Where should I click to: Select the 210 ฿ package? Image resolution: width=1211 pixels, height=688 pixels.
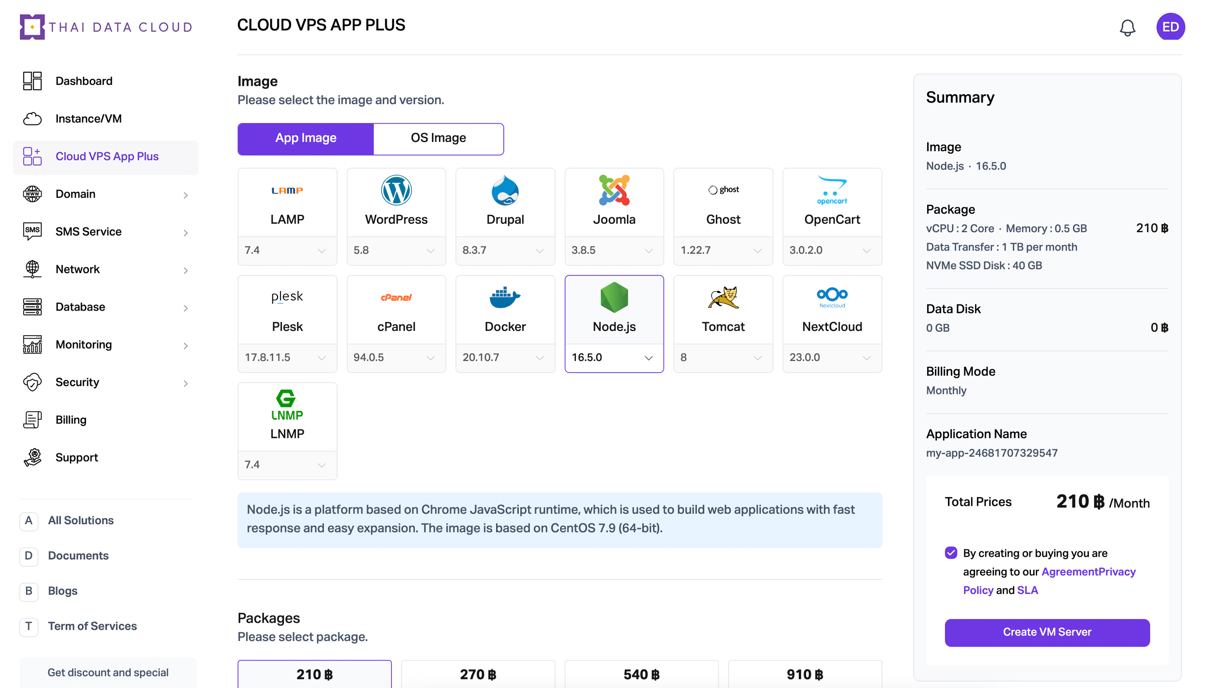pos(314,674)
